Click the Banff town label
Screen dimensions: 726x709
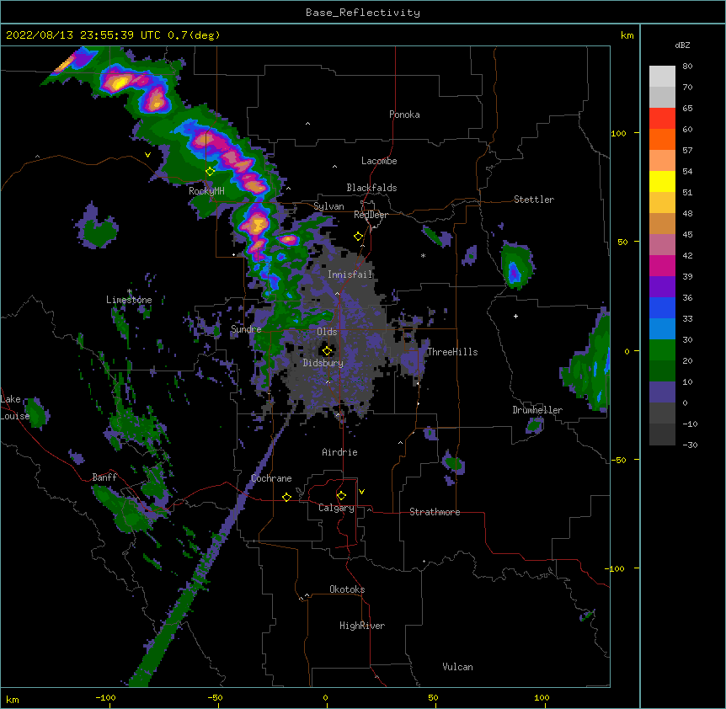(x=104, y=477)
